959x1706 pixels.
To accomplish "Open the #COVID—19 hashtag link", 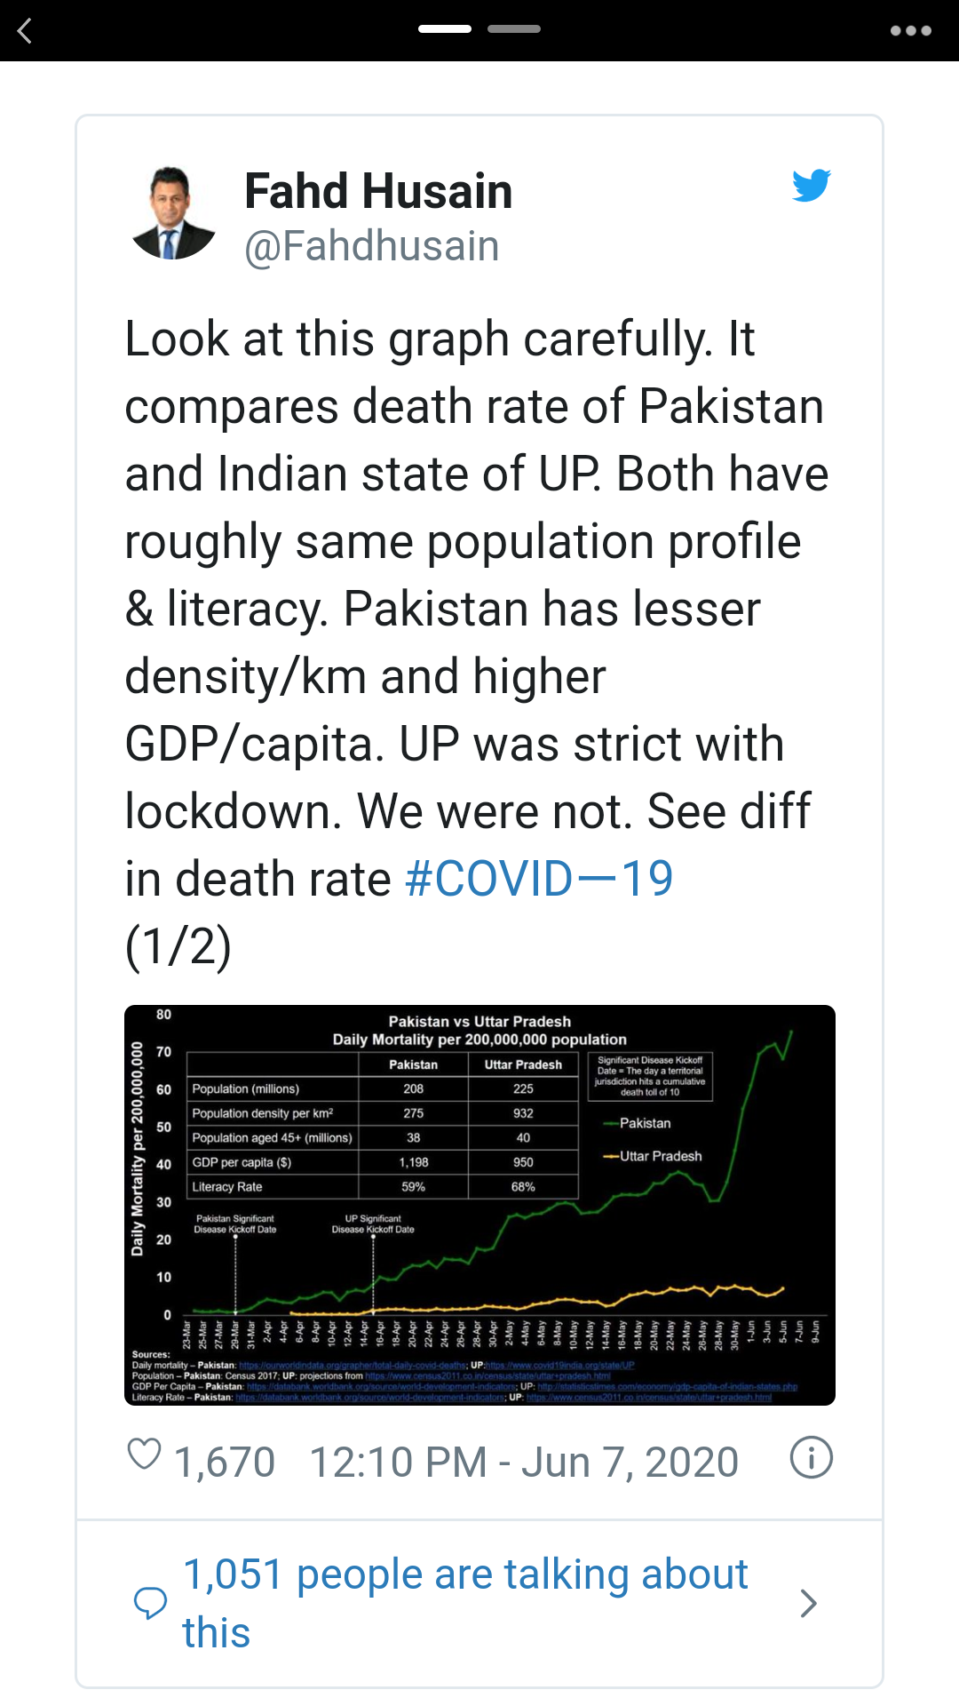I will [x=539, y=879].
